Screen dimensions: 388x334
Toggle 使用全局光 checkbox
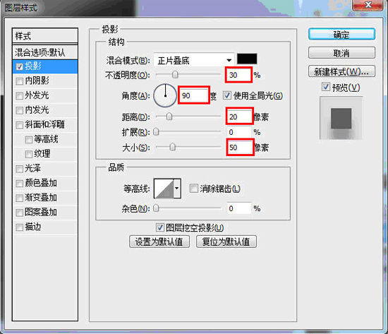point(227,95)
